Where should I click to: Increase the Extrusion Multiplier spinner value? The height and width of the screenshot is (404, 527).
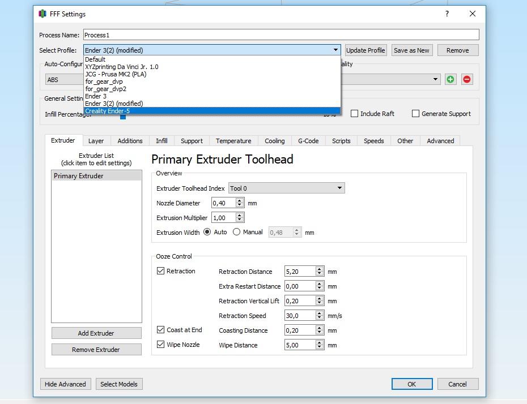tap(240, 215)
